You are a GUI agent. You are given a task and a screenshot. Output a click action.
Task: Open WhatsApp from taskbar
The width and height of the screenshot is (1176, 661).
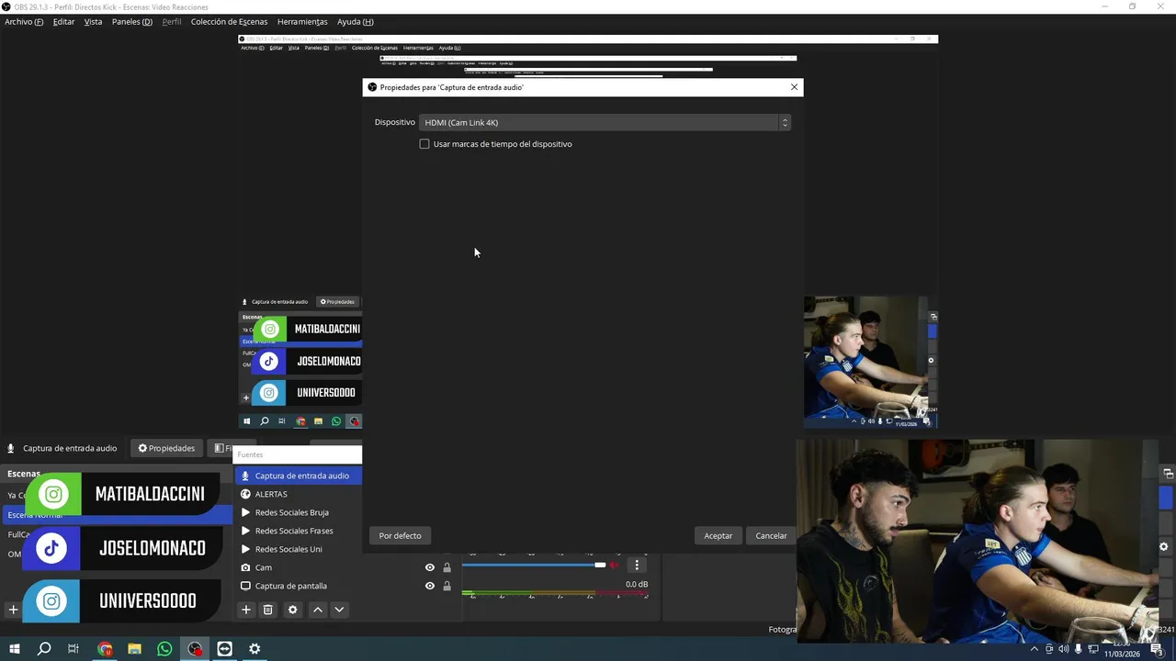164,649
